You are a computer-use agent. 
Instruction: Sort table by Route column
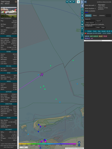[x=95, y=31]
